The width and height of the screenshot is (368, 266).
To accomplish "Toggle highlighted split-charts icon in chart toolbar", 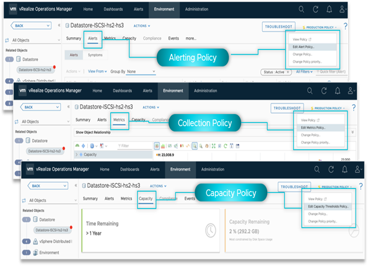I will (x=157, y=146).
